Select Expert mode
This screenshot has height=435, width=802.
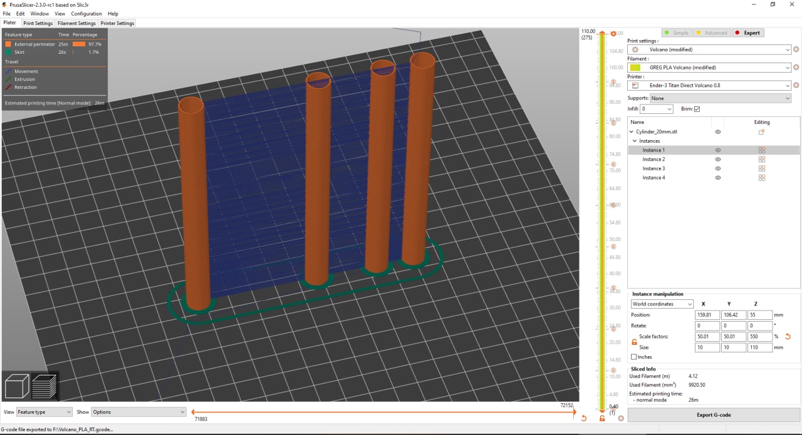[x=747, y=33]
